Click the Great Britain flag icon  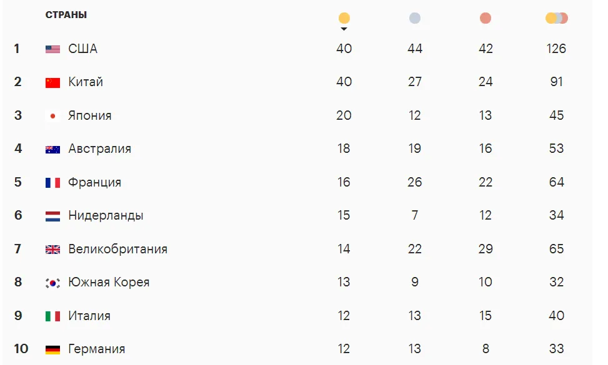[x=53, y=250]
